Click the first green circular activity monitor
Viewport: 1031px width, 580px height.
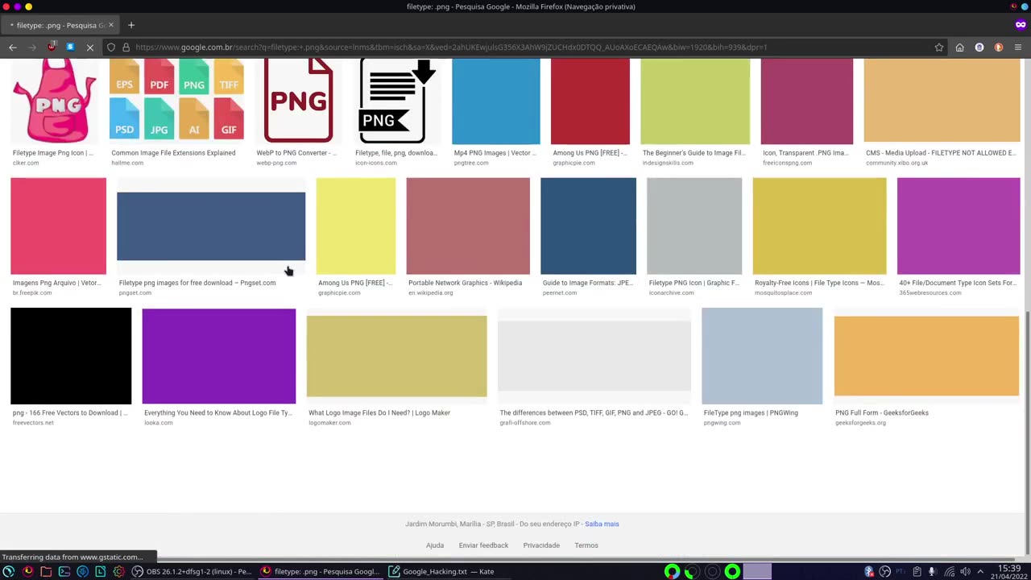pyautogui.click(x=672, y=572)
